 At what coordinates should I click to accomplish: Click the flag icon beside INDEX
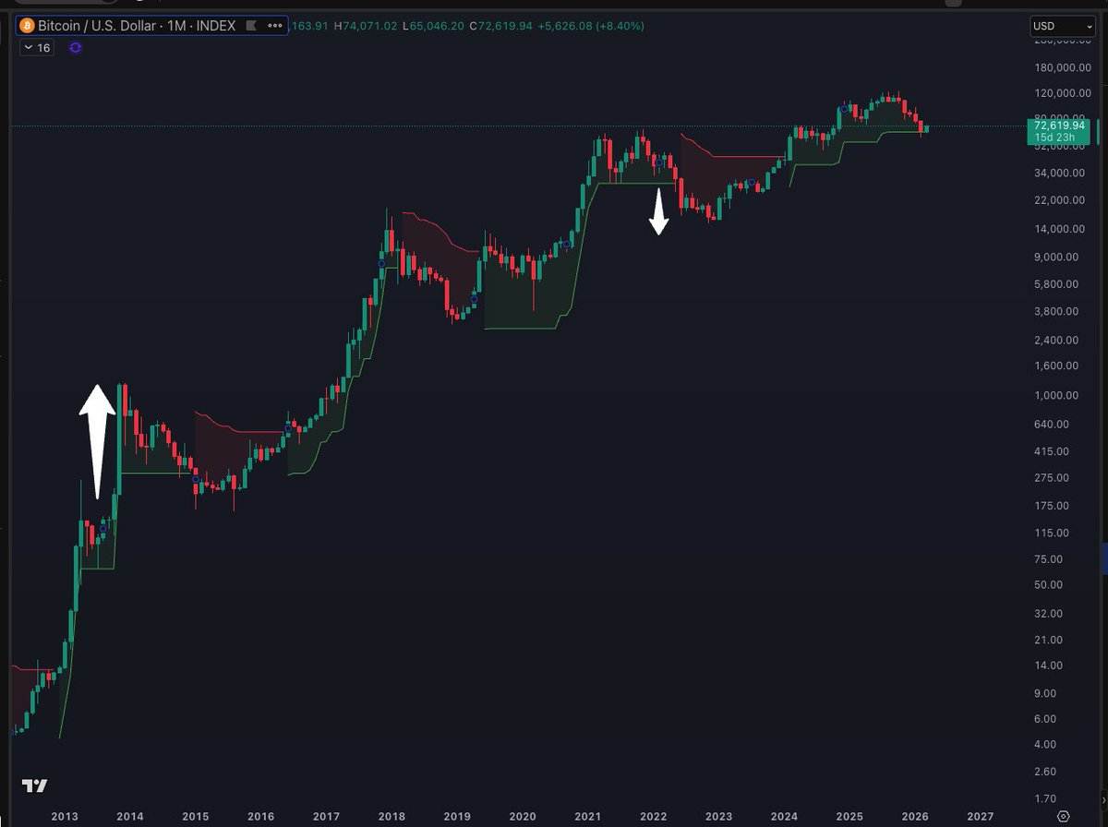(x=249, y=26)
